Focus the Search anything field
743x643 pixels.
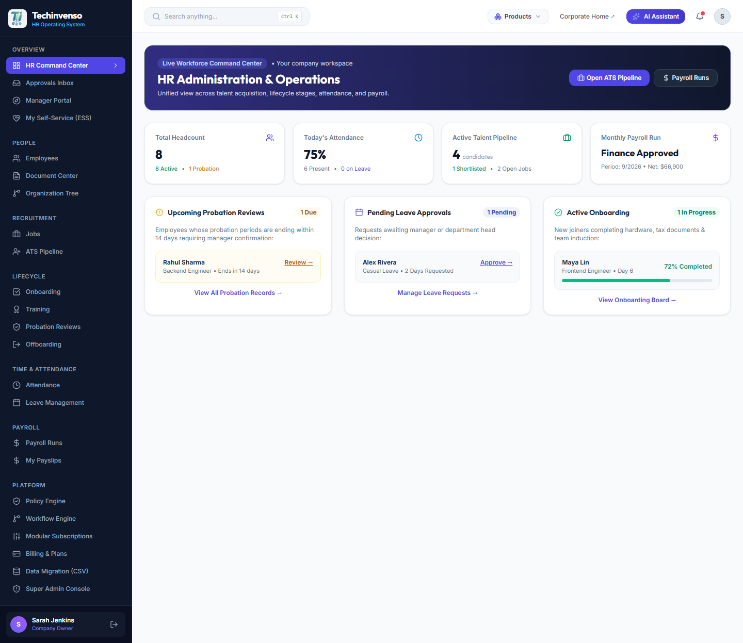pos(227,17)
